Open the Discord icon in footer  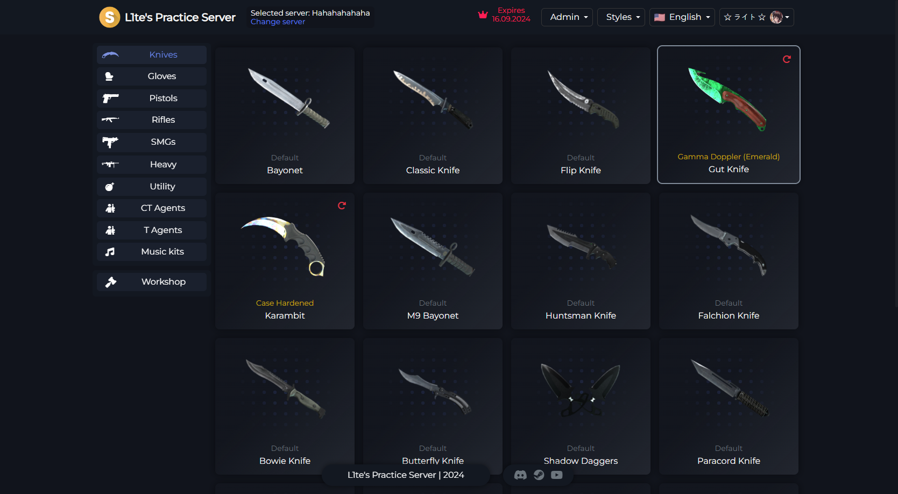[520, 475]
